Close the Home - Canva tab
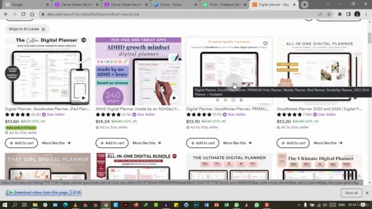The height and width of the screenshot is (209, 372). [x=196, y=5]
